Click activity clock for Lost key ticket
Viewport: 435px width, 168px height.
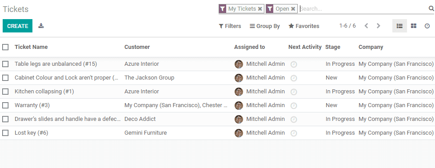[294, 133]
